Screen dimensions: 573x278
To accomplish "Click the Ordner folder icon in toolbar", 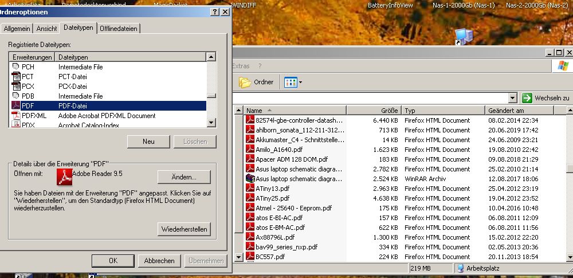I will point(245,83).
